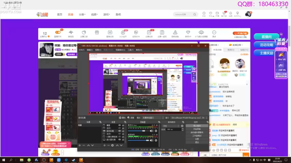Image resolution: width=291 pixels, height=163 pixels.
Task: Open desktop audio channel gear settings
Action: tap(156, 140)
